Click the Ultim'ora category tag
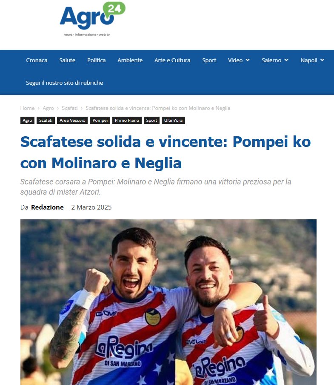 click(x=173, y=120)
